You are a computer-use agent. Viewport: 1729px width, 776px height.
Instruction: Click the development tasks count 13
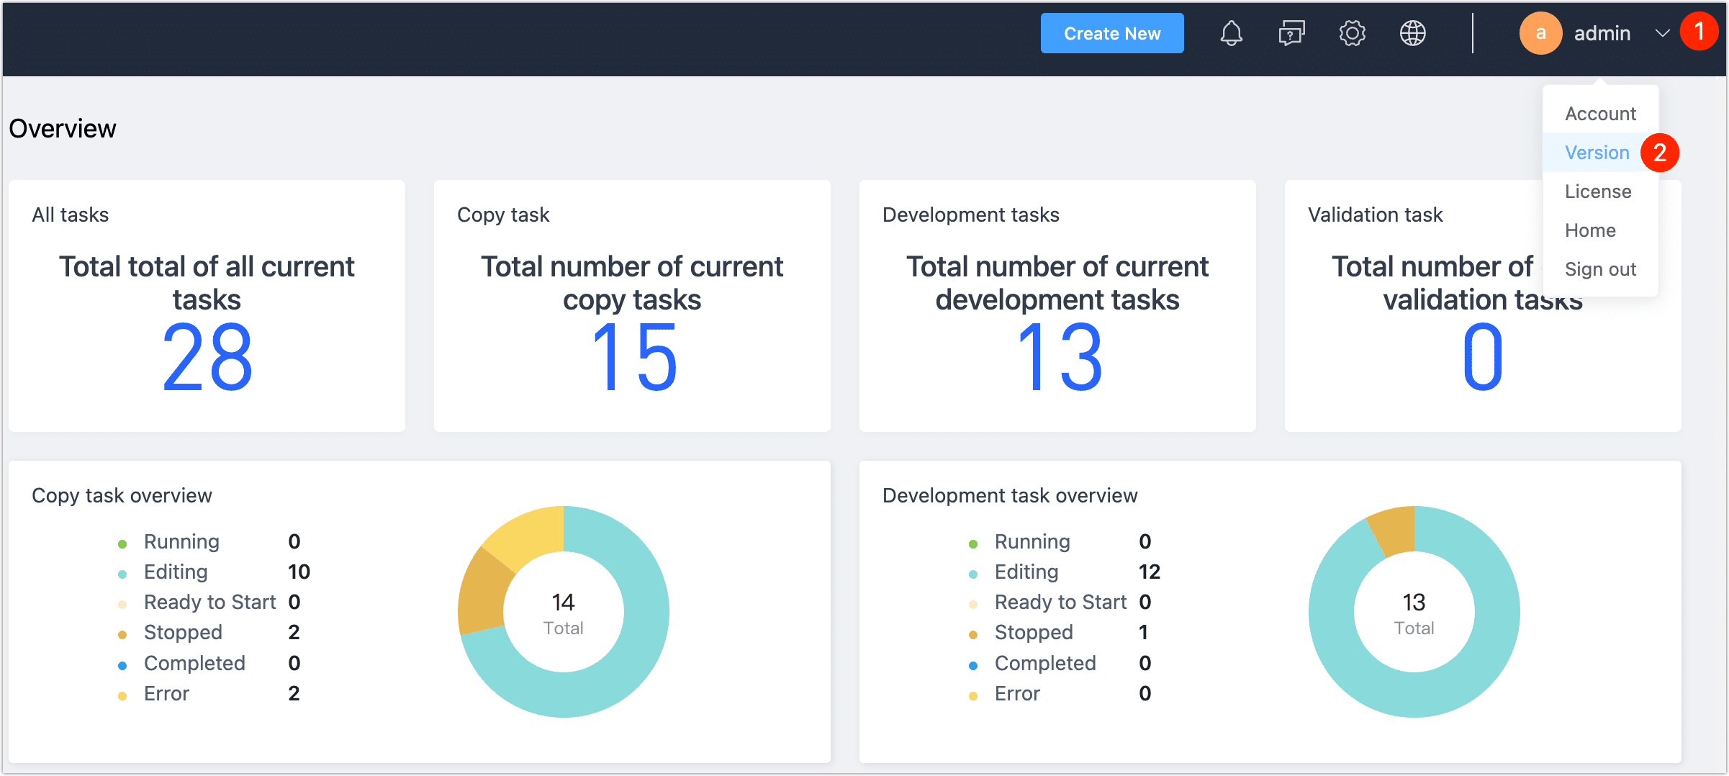point(1058,358)
